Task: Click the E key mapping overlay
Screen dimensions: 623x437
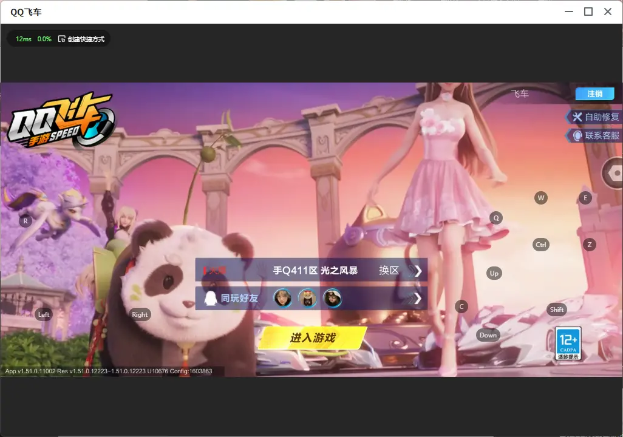Action: [585, 198]
